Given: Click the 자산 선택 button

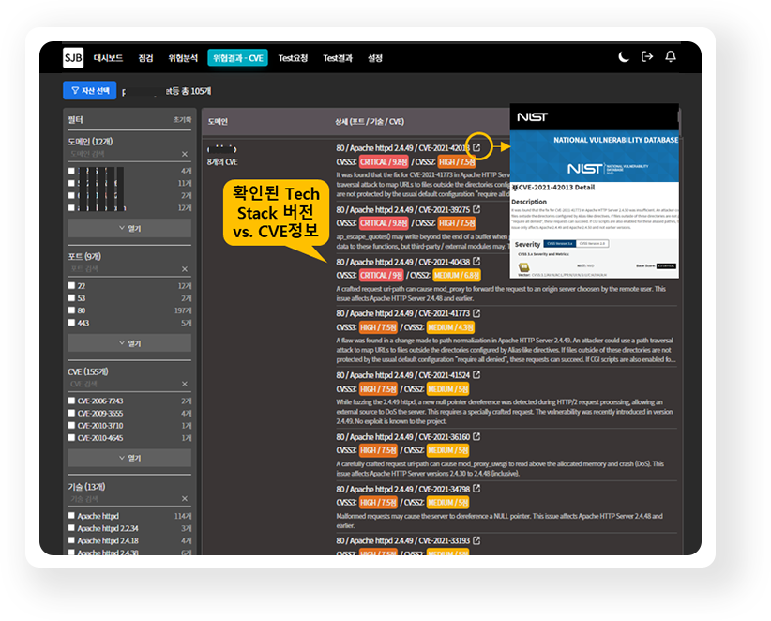Looking at the screenshot, I should click(90, 91).
